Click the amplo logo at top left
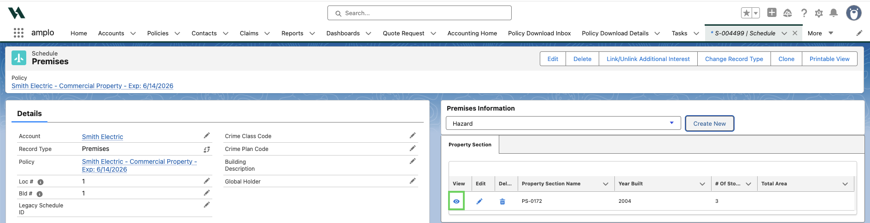This screenshot has height=223, width=870. coord(17,13)
